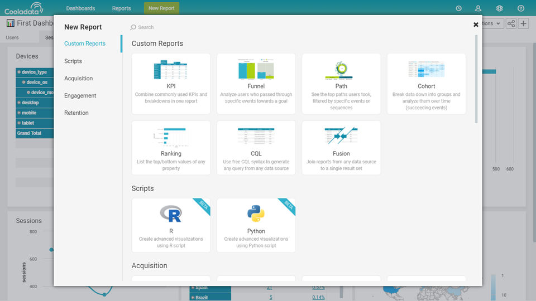Click the Ranking card description
This screenshot has width=536, height=301.
(x=171, y=165)
